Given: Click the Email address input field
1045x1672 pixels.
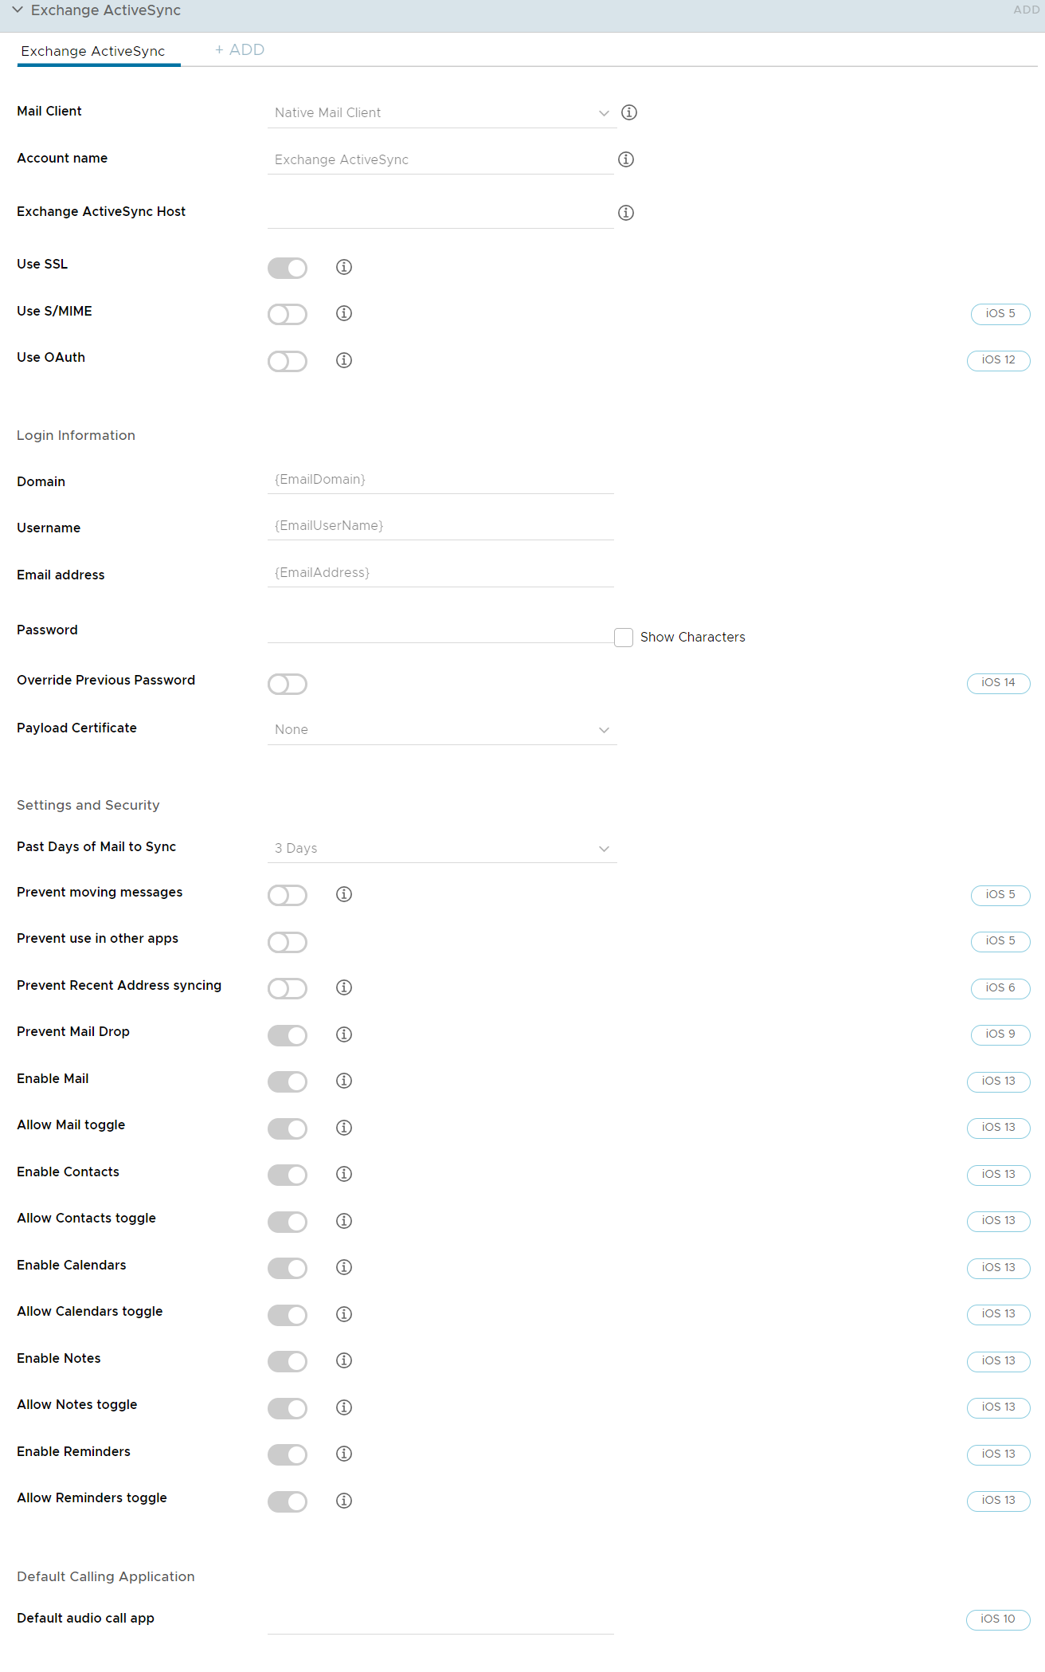Looking at the screenshot, I should (440, 573).
